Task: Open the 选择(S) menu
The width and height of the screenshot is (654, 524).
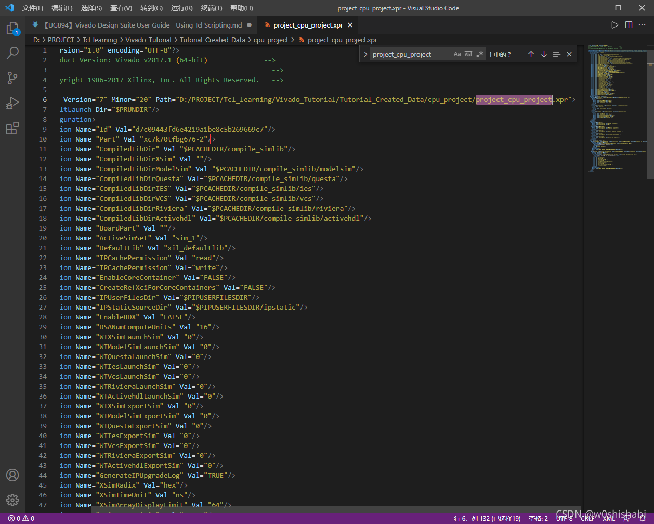Action: pyautogui.click(x=91, y=8)
